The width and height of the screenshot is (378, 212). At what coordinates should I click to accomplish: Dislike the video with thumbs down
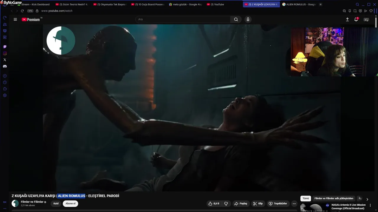tap(226, 203)
